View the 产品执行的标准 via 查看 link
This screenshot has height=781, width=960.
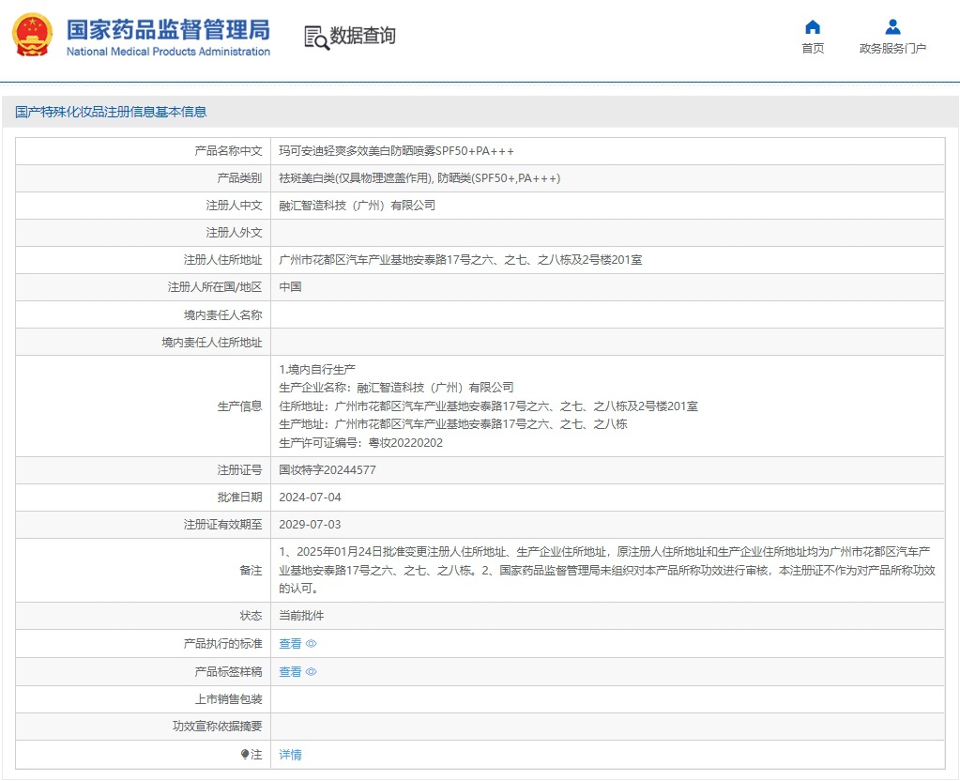tap(290, 644)
